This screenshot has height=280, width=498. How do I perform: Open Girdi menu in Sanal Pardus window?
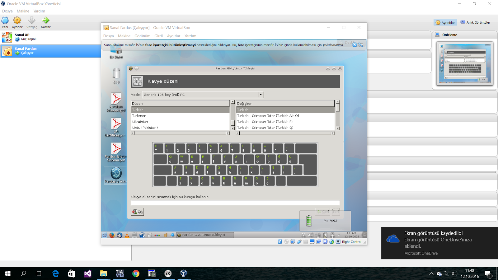pos(159,36)
